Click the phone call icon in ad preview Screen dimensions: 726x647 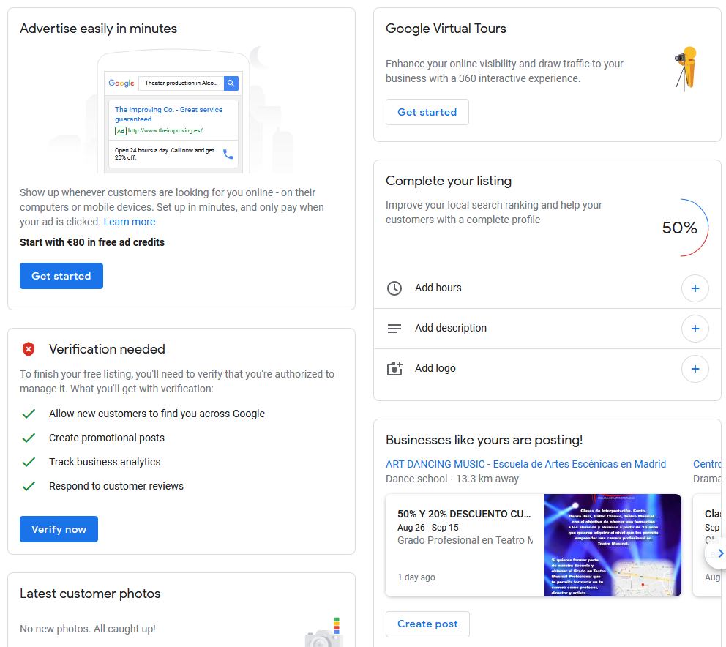[228, 154]
